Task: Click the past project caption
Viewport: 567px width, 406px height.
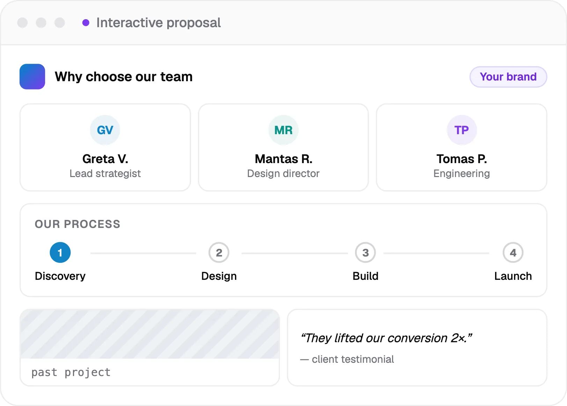Action: pos(71,372)
